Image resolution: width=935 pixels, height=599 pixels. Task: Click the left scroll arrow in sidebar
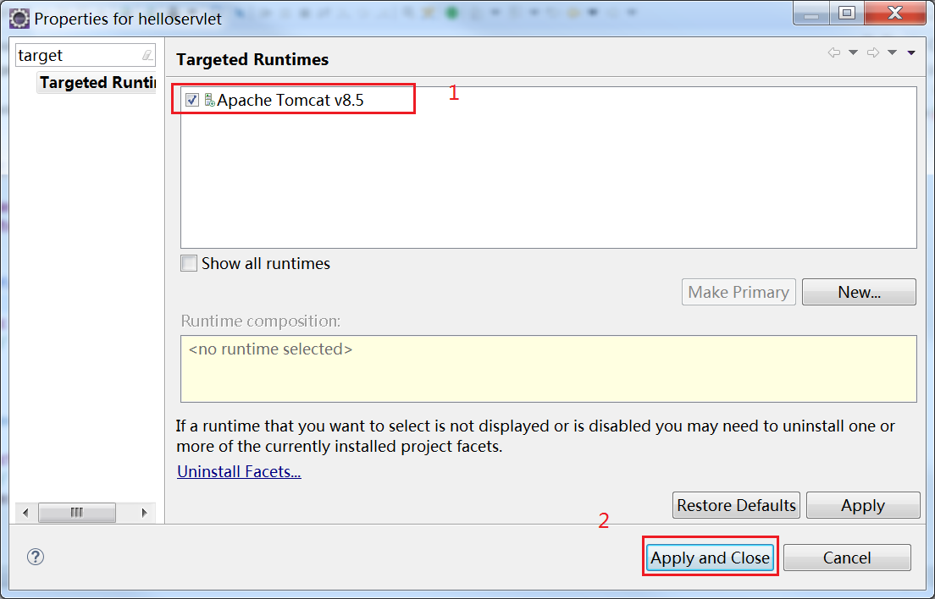pyautogui.click(x=25, y=513)
